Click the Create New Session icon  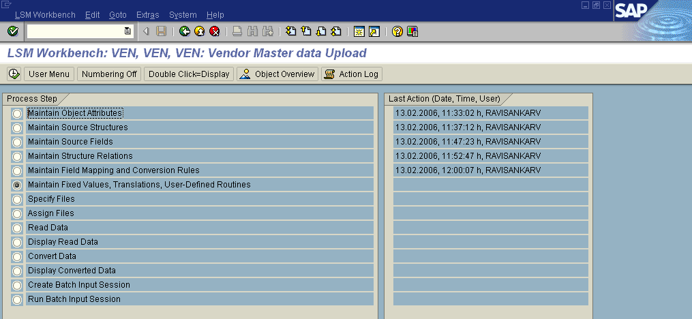tap(359, 31)
